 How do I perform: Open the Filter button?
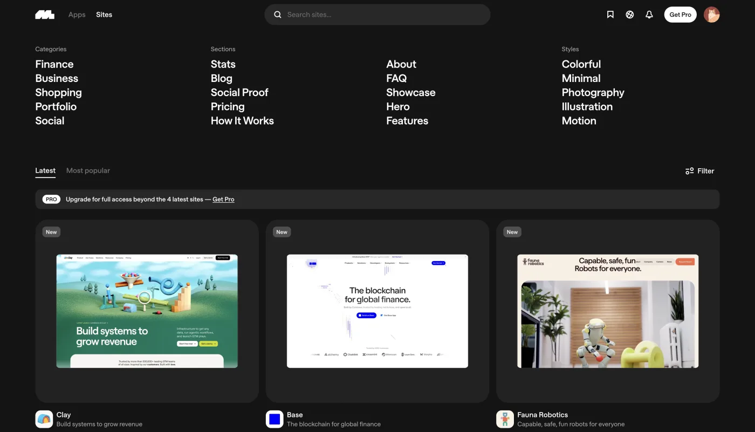pyautogui.click(x=699, y=171)
